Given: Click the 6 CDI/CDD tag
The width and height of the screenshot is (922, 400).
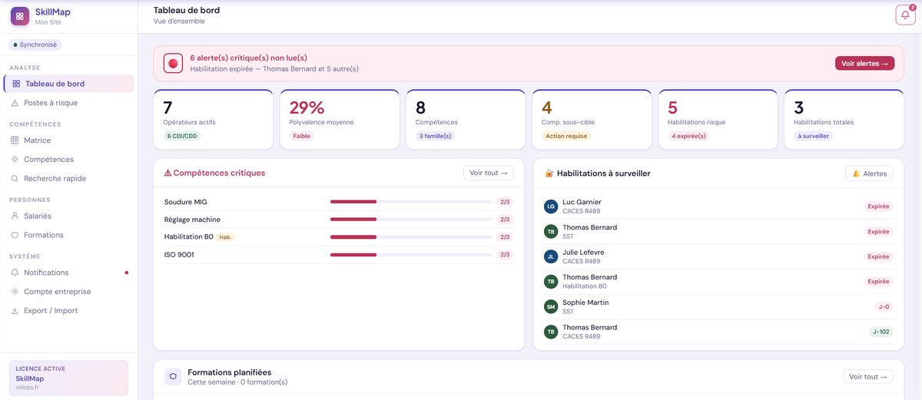Looking at the screenshot, I should [x=181, y=136].
